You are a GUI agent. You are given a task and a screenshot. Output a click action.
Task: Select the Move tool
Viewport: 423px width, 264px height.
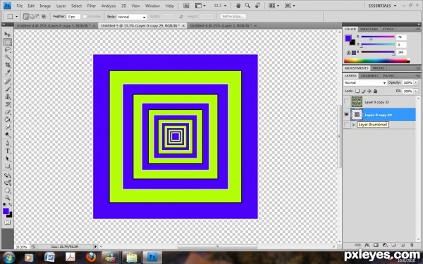pyautogui.click(x=8, y=34)
